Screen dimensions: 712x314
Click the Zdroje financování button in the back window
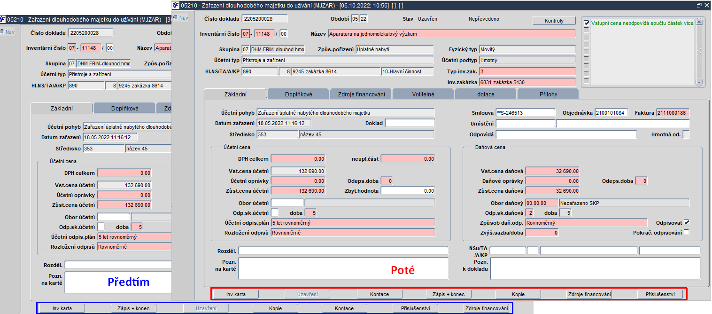[x=487, y=309]
